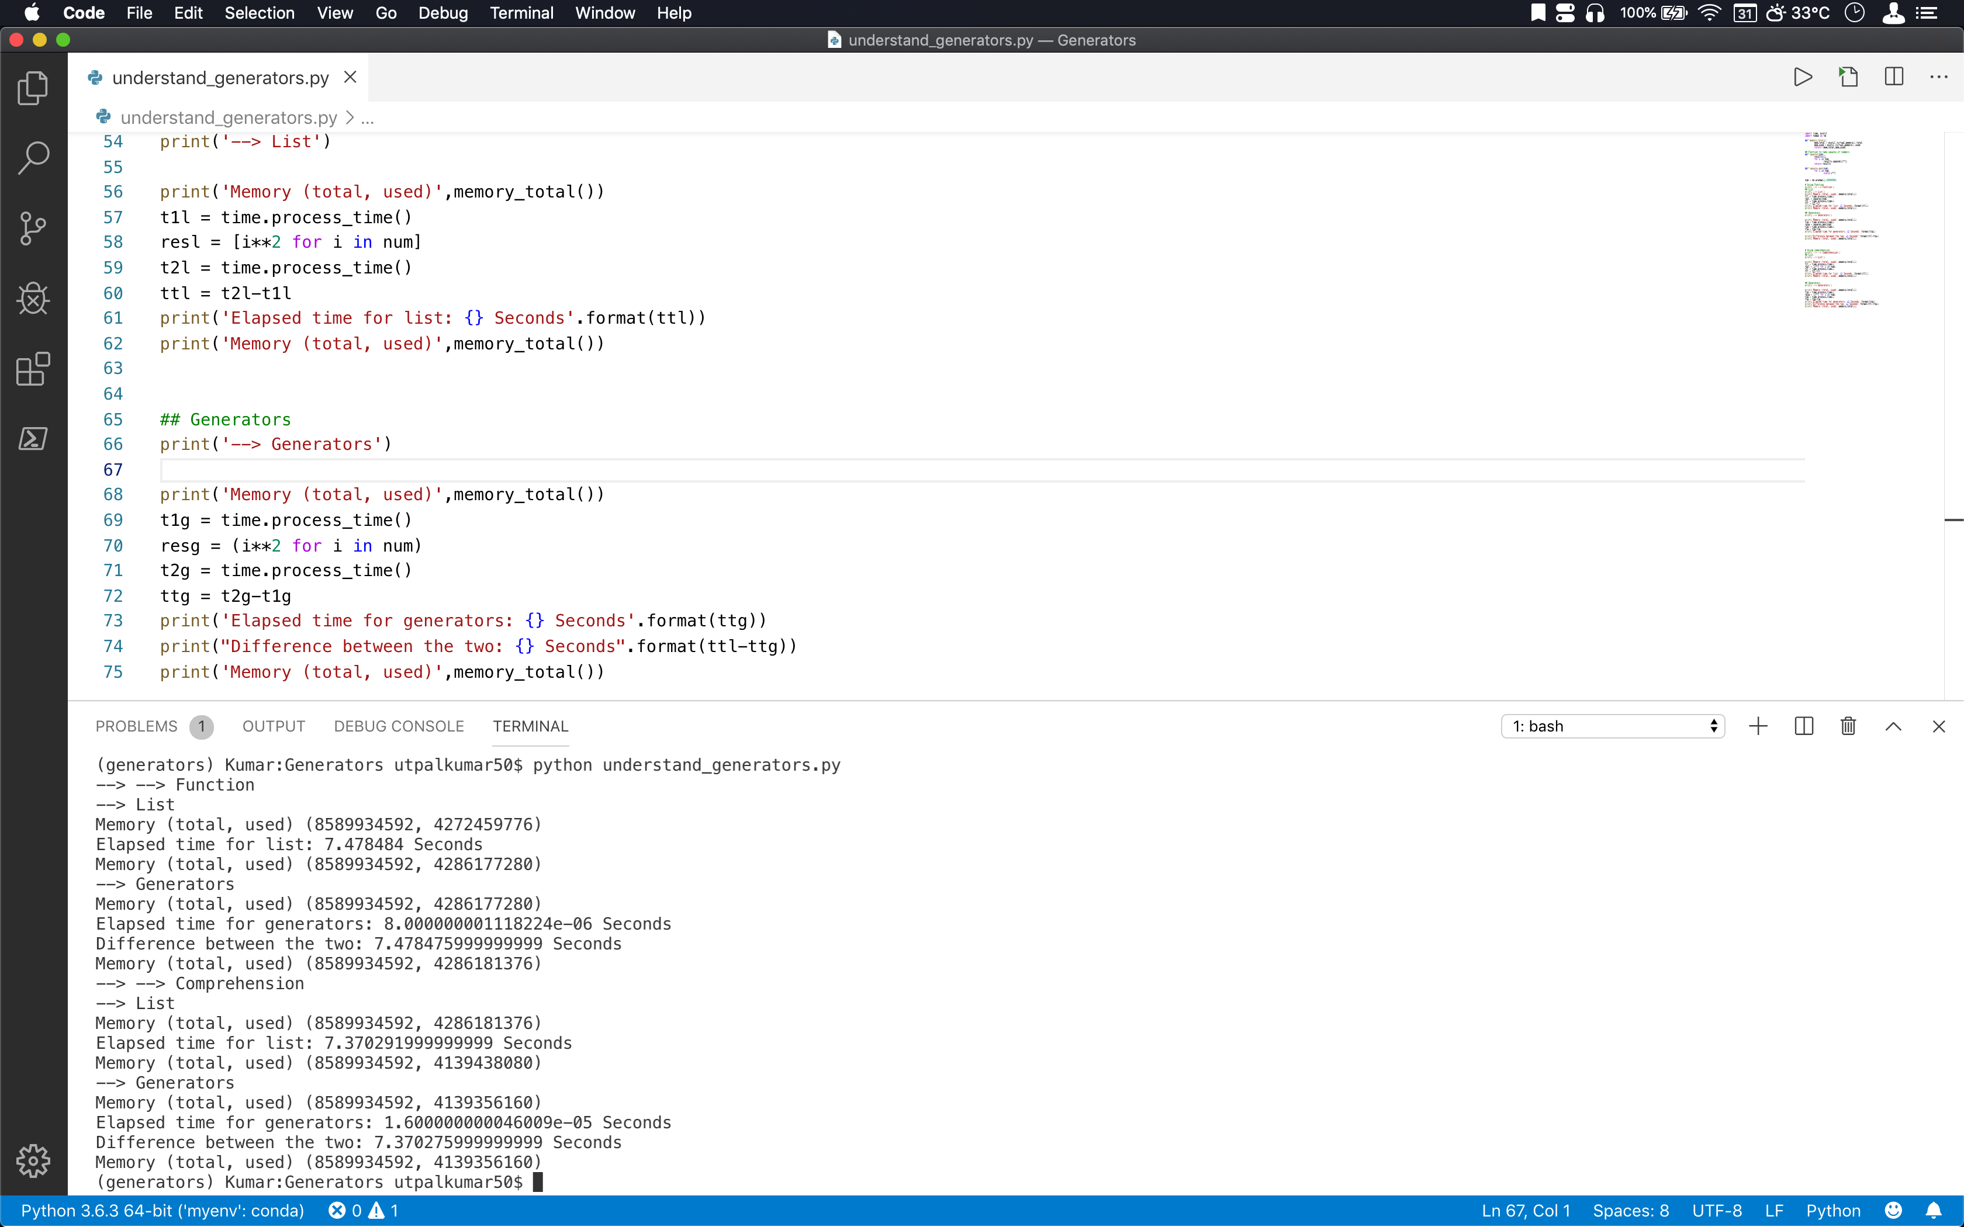Image resolution: width=1964 pixels, height=1227 pixels.
Task: Open the Extensions view
Action: [x=33, y=369]
